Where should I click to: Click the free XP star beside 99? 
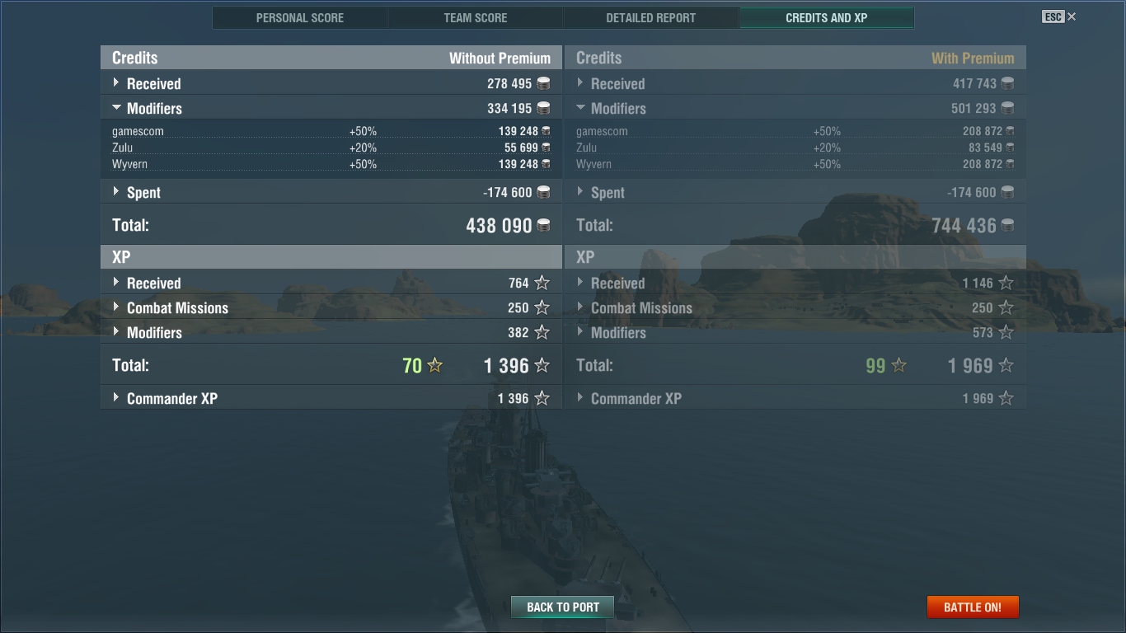tap(898, 365)
